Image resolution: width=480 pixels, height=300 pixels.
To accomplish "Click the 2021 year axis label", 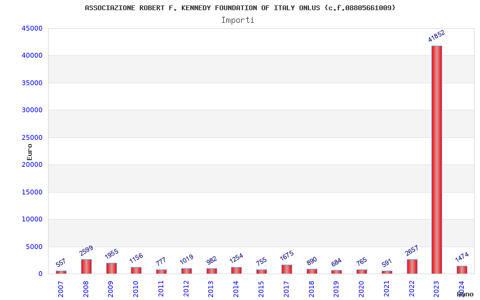I will point(386,289).
